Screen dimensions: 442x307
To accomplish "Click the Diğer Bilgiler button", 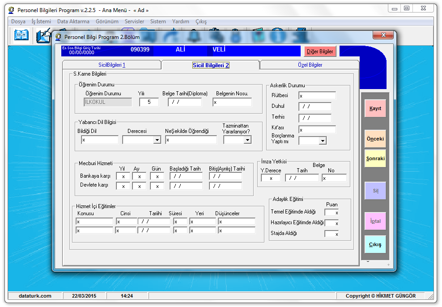I will 320,51.
